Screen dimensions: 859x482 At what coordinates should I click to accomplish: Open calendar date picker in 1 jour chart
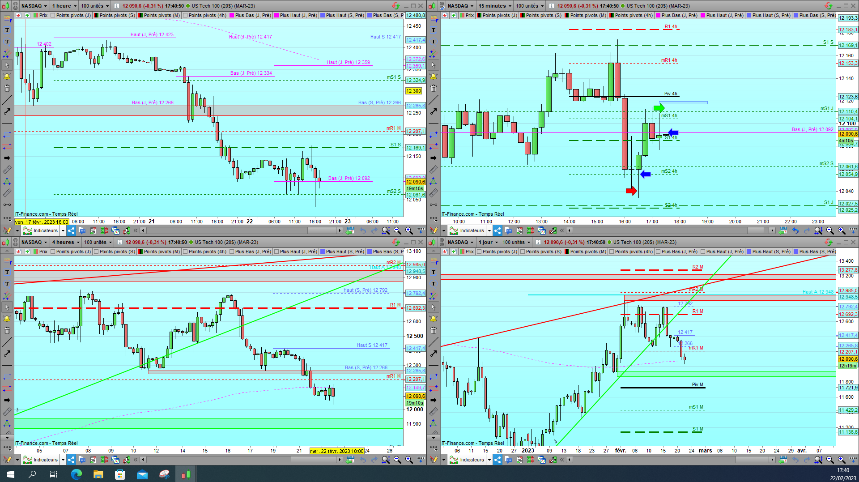pyautogui.click(x=782, y=460)
